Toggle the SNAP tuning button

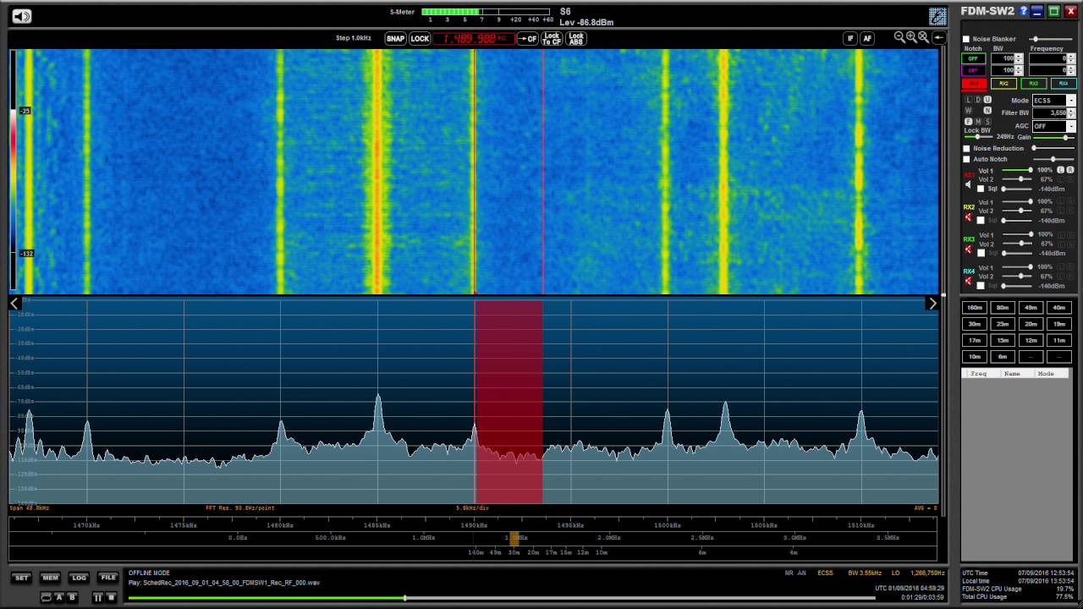pos(395,39)
